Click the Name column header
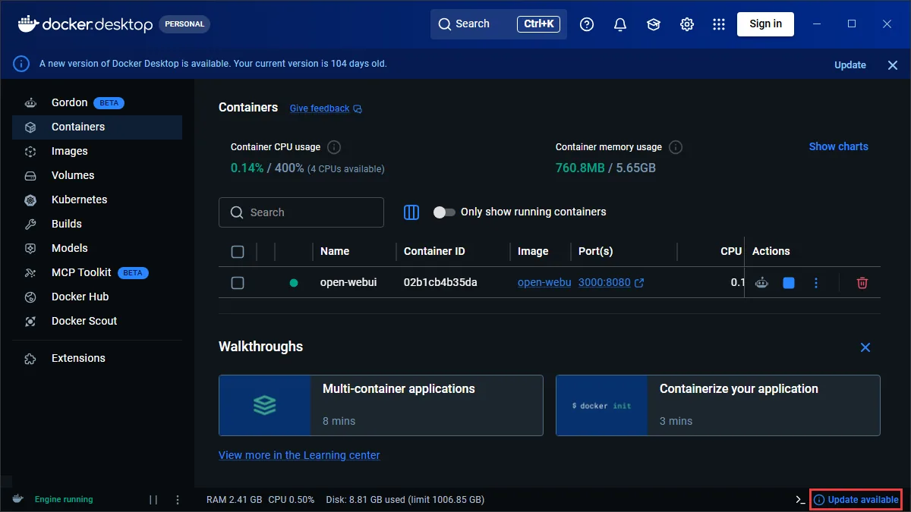 click(335, 251)
